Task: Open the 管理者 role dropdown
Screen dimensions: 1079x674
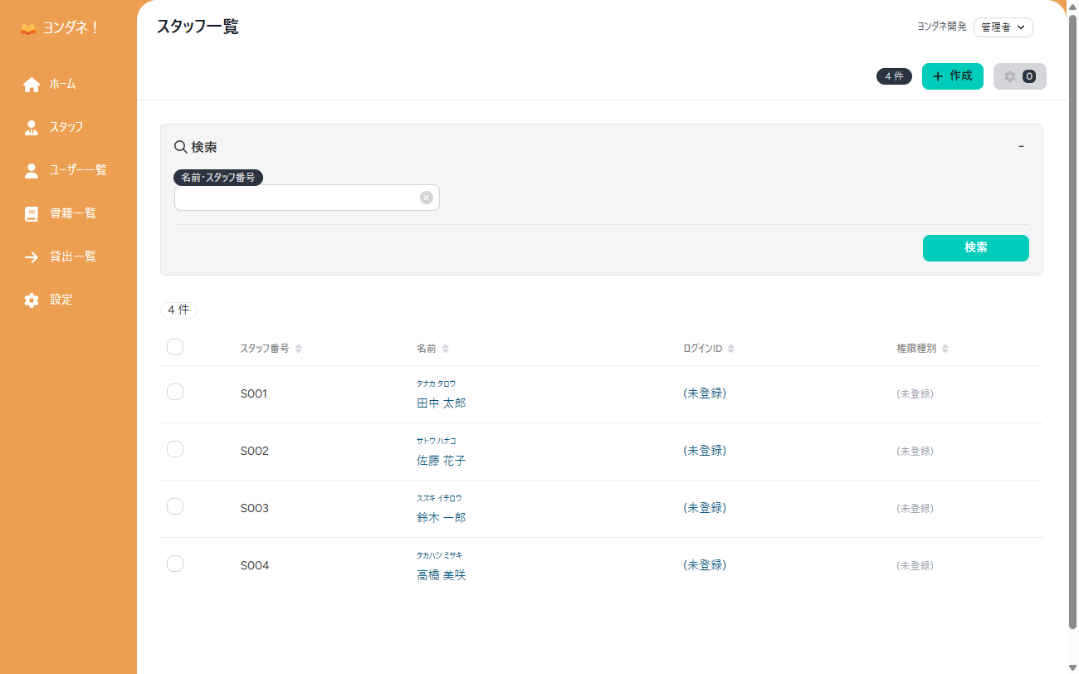Action: coord(1003,27)
